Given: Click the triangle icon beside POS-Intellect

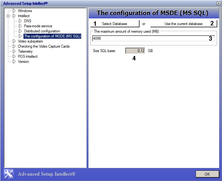Looking at the screenshot, I should (x=14, y=57).
